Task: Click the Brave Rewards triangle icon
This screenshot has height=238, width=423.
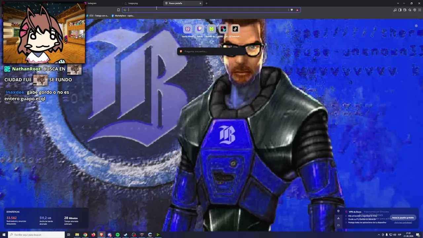Action: tap(297, 10)
